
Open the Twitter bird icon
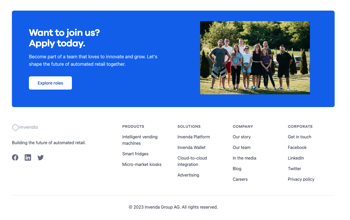41,158
